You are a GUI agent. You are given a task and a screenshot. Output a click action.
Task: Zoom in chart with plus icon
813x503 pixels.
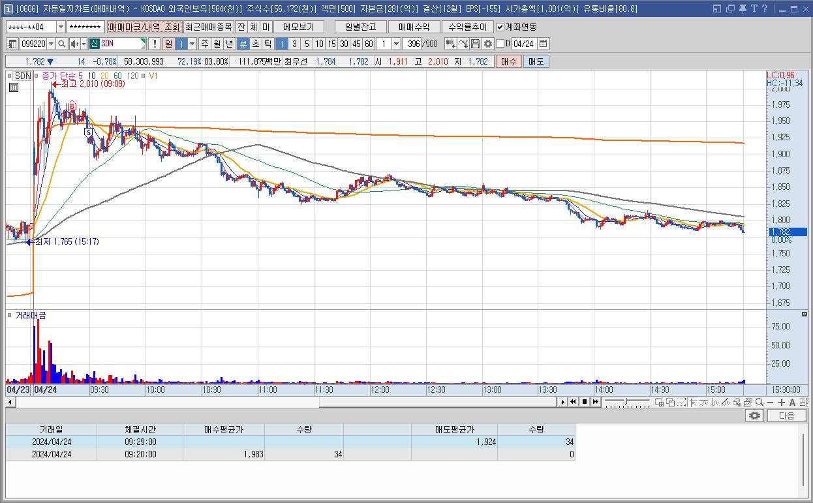click(782, 403)
